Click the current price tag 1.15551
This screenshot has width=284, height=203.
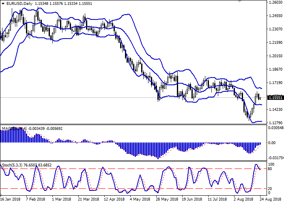tap(275, 98)
